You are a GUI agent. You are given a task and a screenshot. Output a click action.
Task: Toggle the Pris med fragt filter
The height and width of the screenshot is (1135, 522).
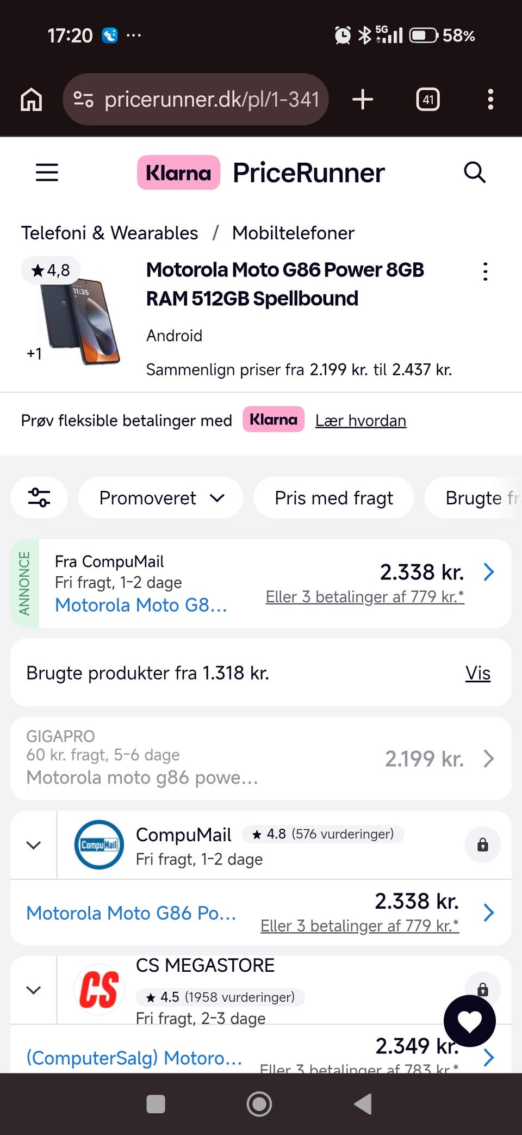point(333,497)
